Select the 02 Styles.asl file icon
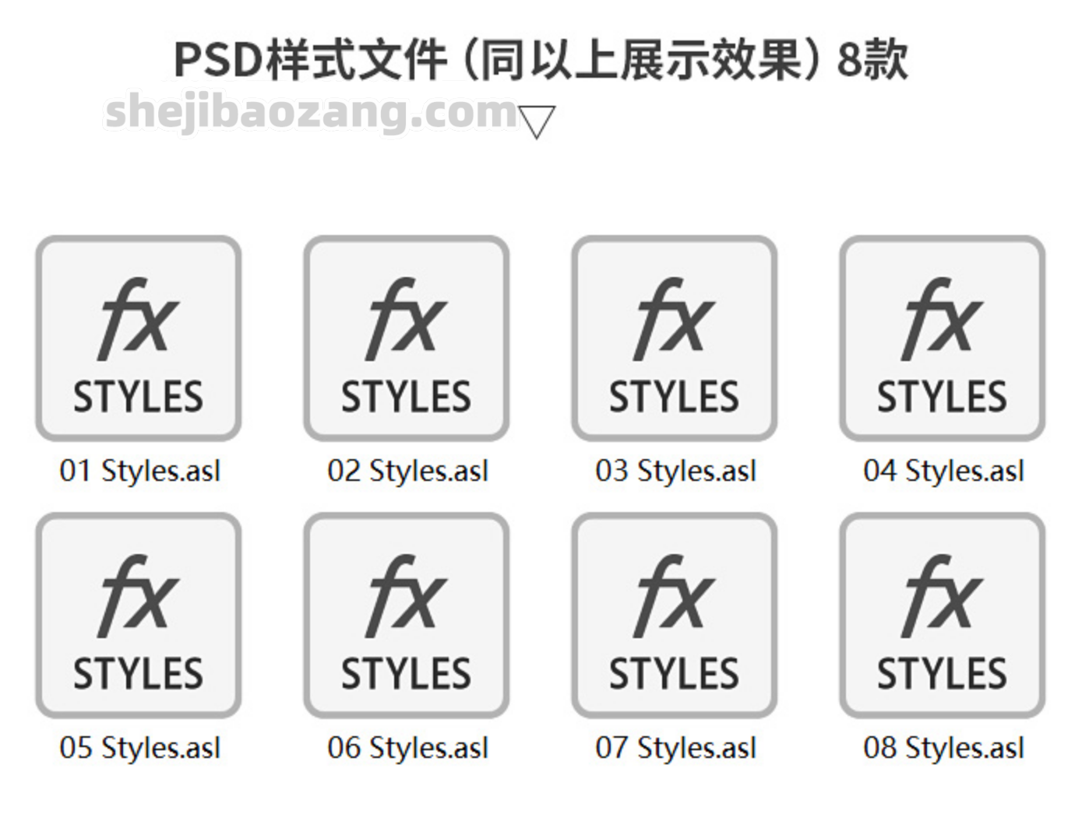Screen dimensions: 1082x814 pyautogui.click(x=407, y=339)
